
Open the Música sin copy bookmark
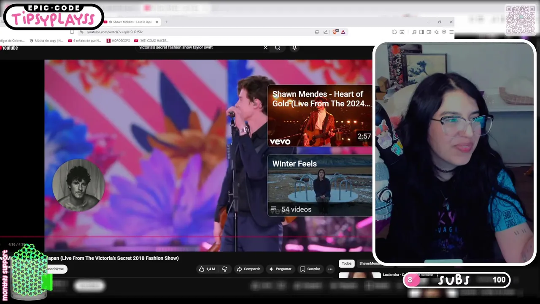pos(46,41)
